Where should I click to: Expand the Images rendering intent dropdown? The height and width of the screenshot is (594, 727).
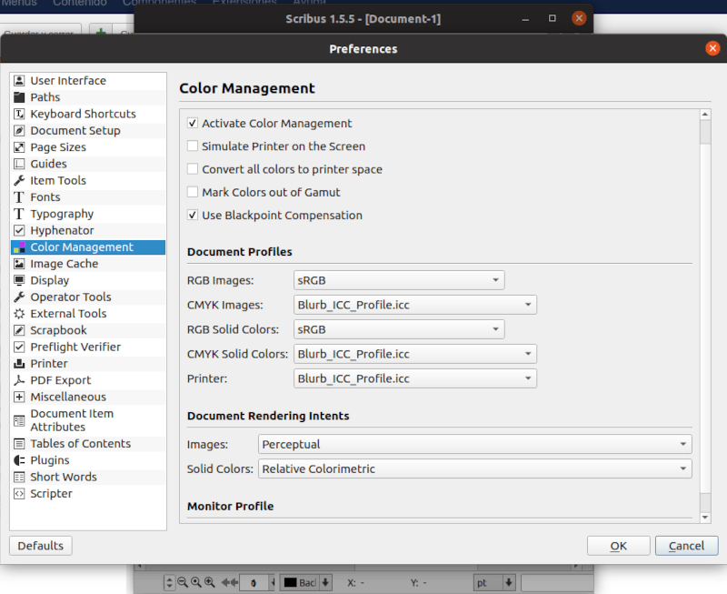(x=474, y=444)
